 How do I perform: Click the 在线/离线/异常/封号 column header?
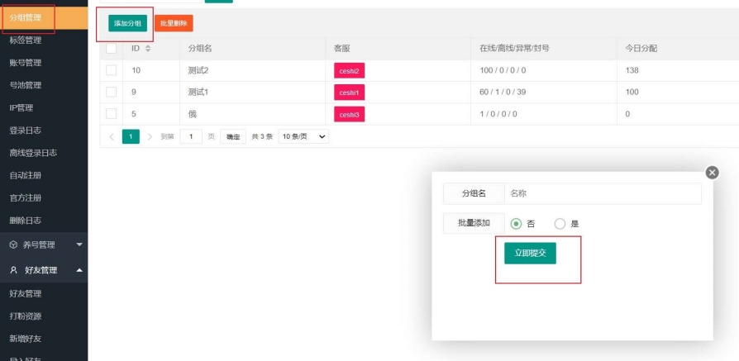pos(514,48)
